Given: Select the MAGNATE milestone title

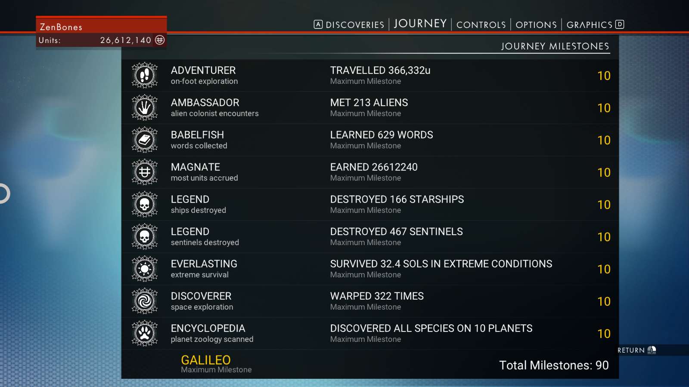Looking at the screenshot, I should [196, 167].
